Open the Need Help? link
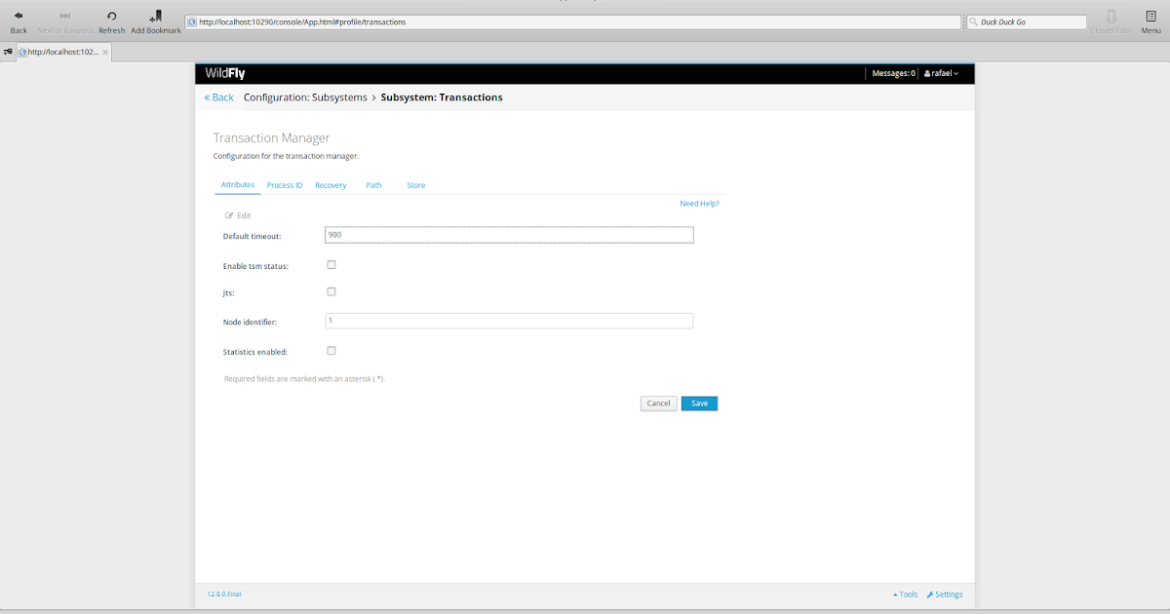This screenshot has width=1170, height=614. tap(699, 203)
